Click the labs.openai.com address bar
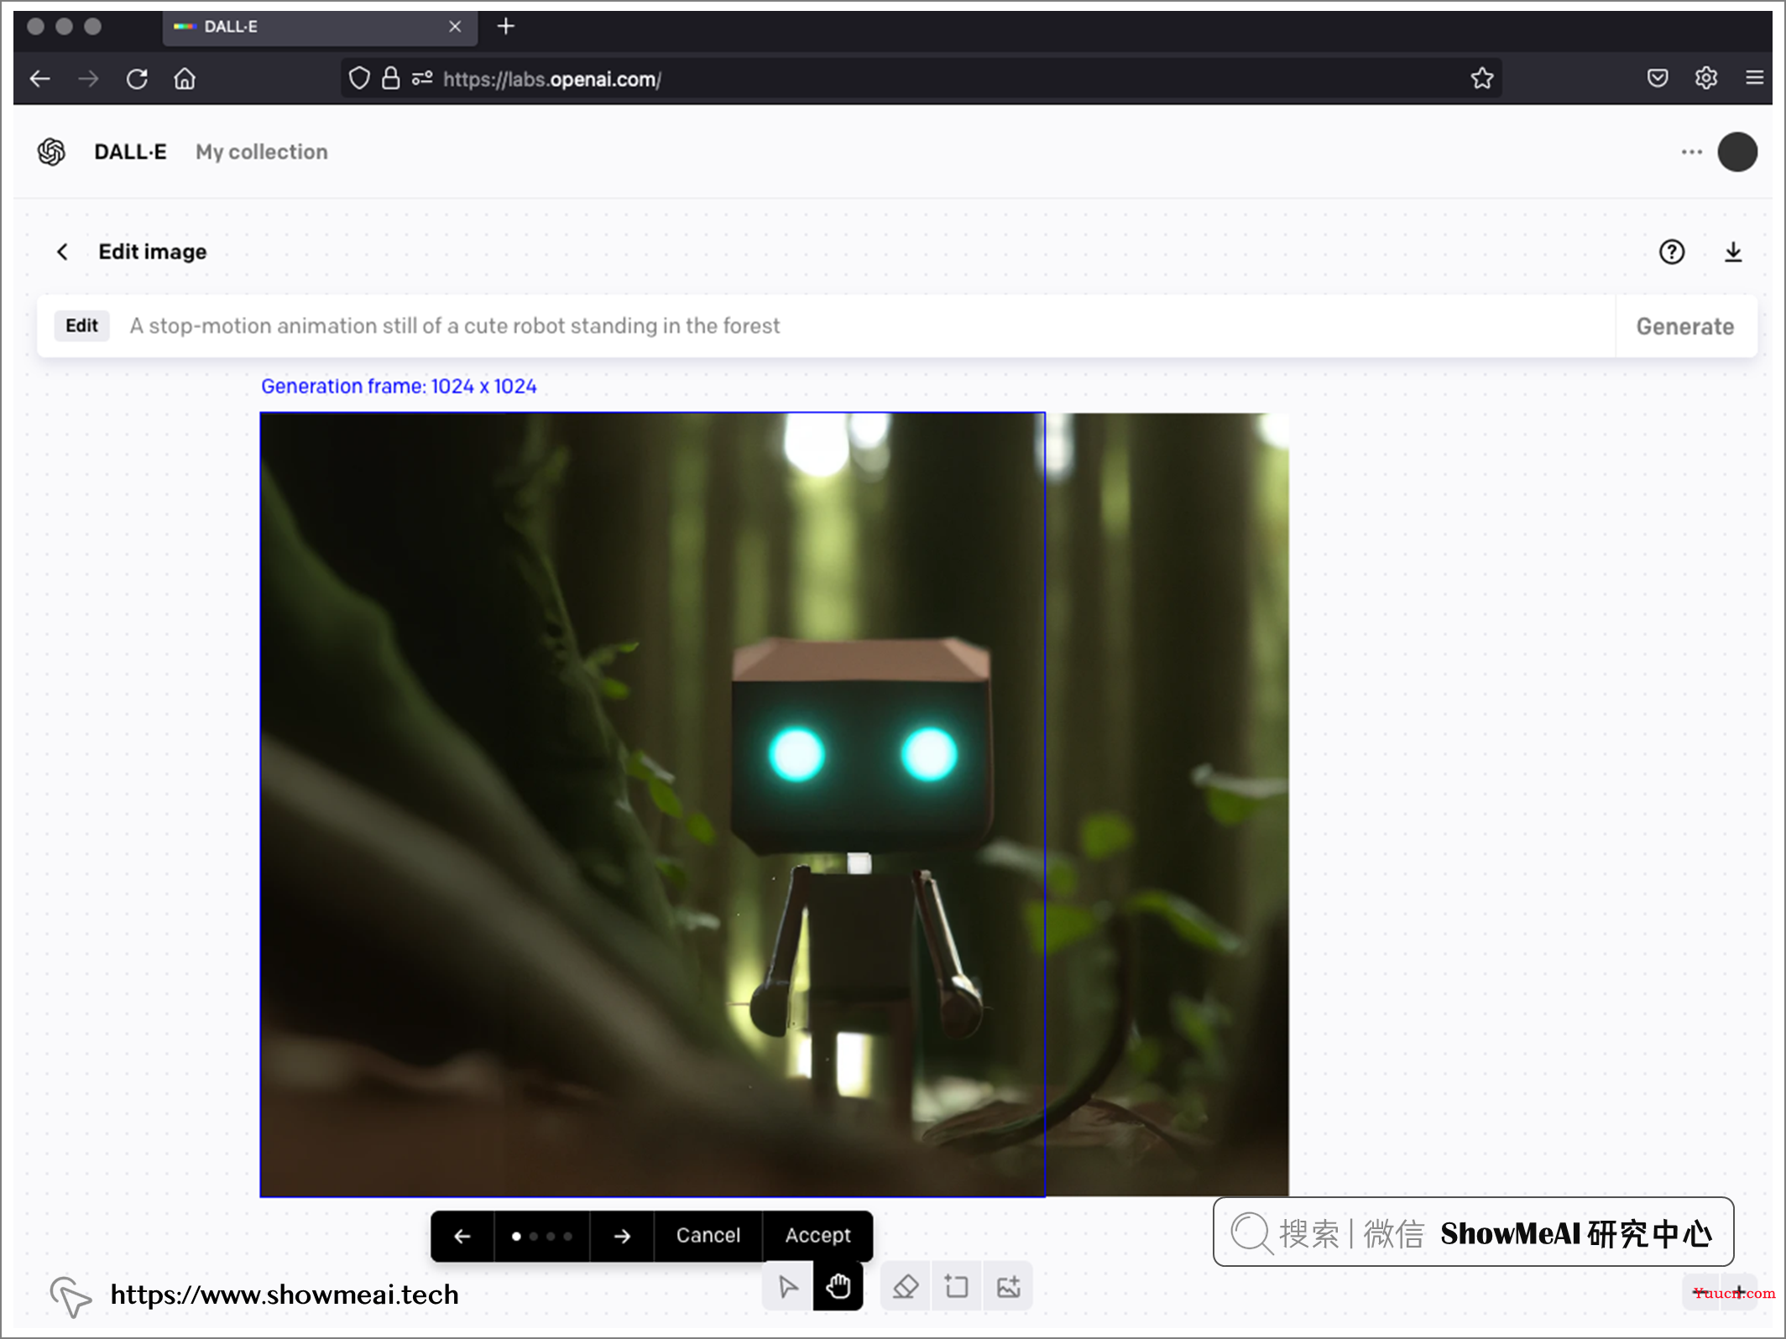This screenshot has width=1786, height=1339. point(921,79)
